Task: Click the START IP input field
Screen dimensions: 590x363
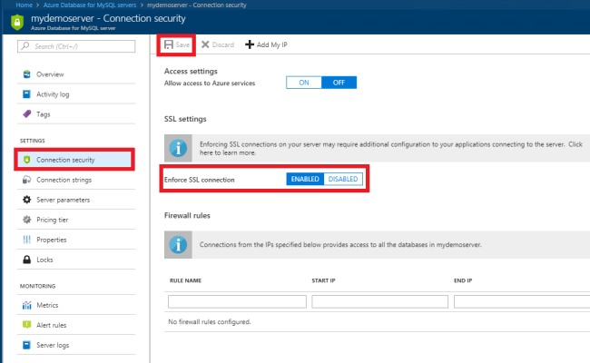Action: point(379,301)
